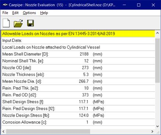Click the 5.3 nozzle thickness value
The image size is (161, 135).
[x=86, y=75]
